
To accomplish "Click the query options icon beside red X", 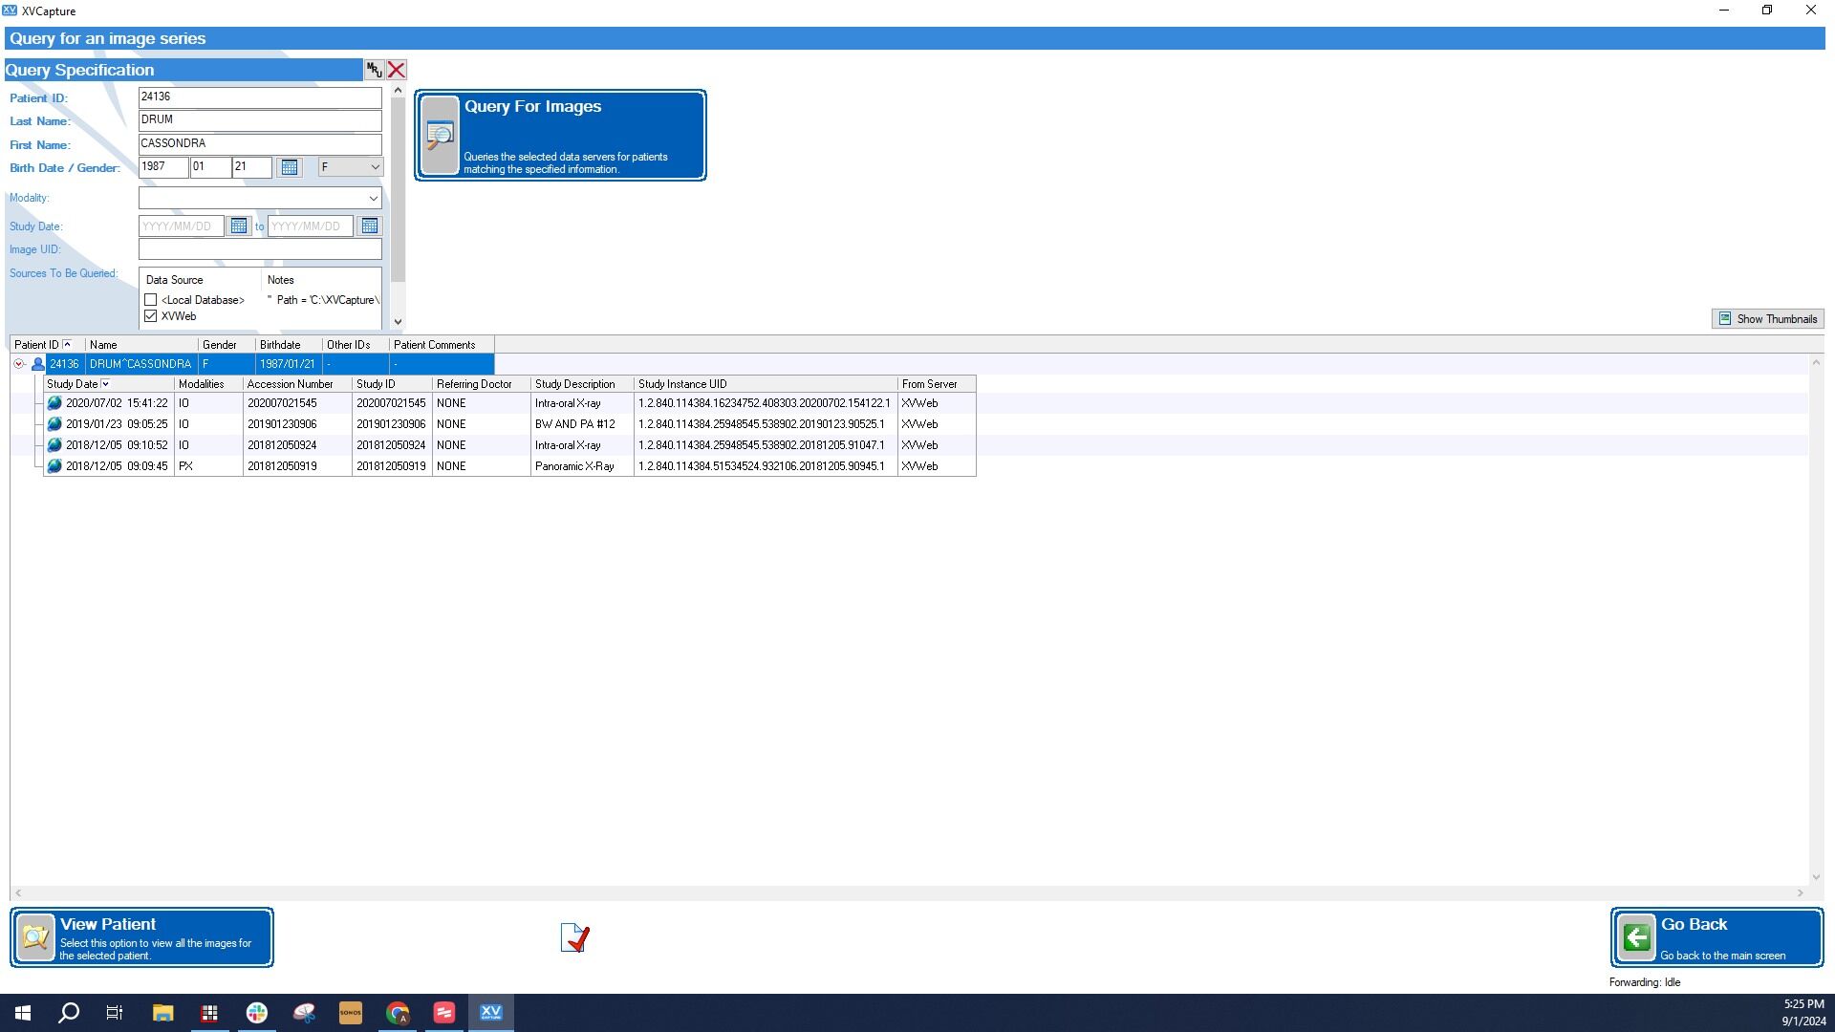I will pyautogui.click(x=374, y=70).
